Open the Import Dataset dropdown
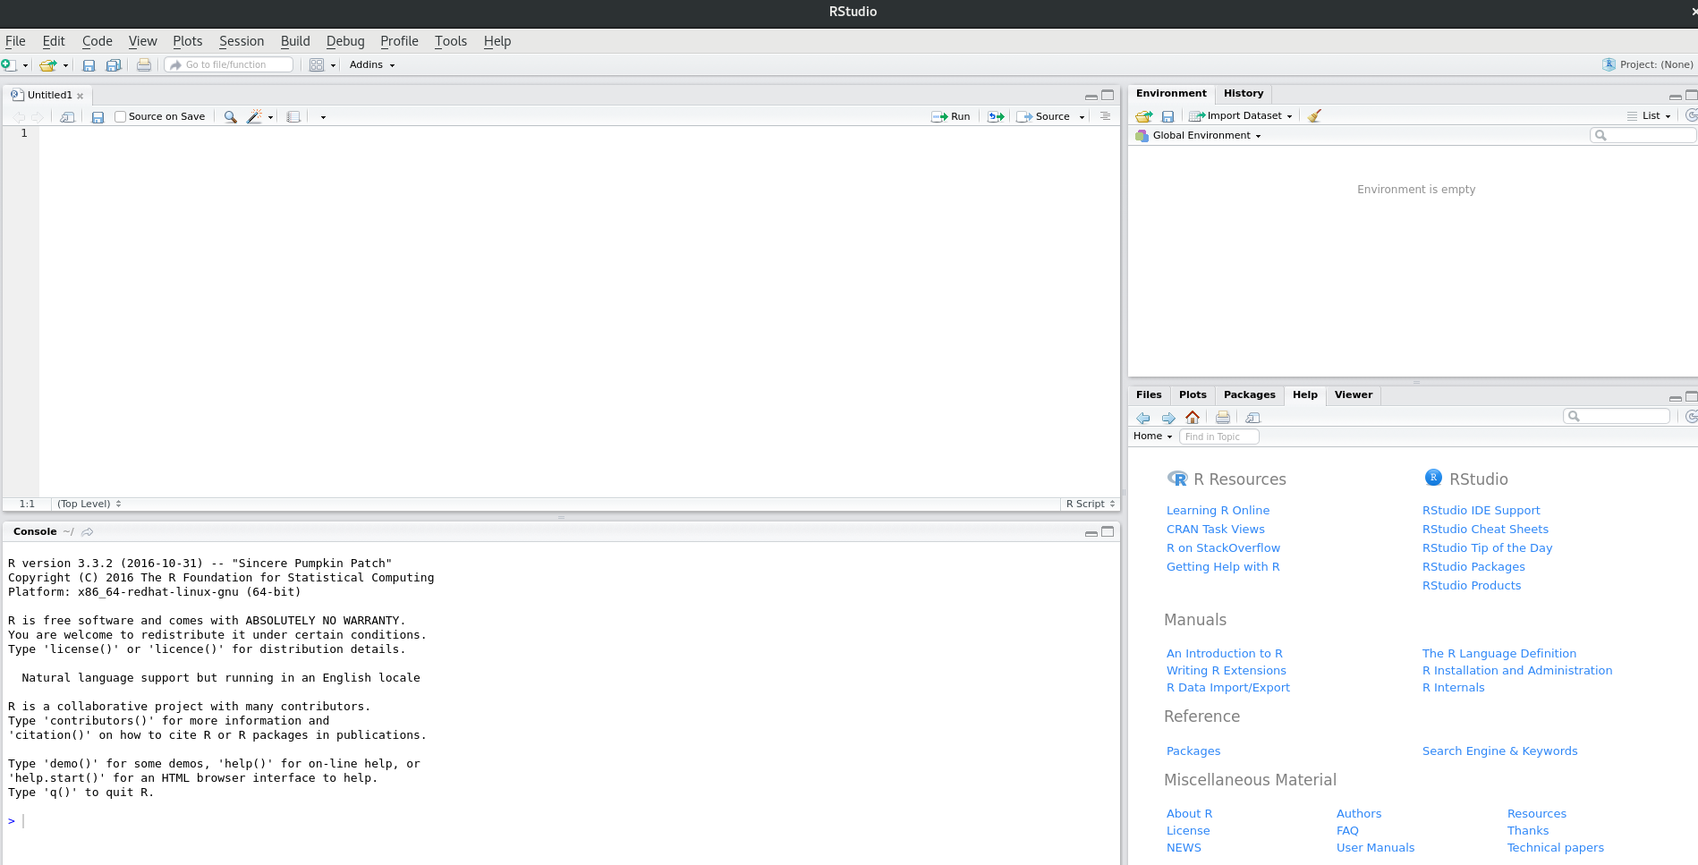Image resolution: width=1698 pixels, height=865 pixels. tap(1241, 115)
